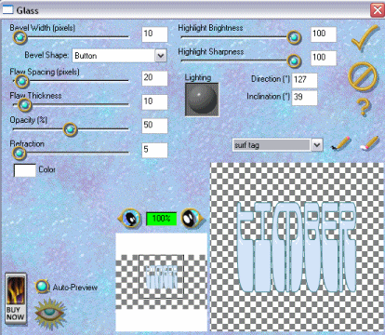Expand the surf tag preset dropdown
Screen dimensions: 385x335
click(x=316, y=145)
